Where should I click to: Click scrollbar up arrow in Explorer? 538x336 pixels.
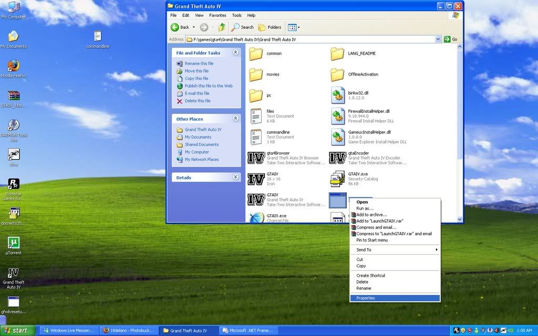460,47
